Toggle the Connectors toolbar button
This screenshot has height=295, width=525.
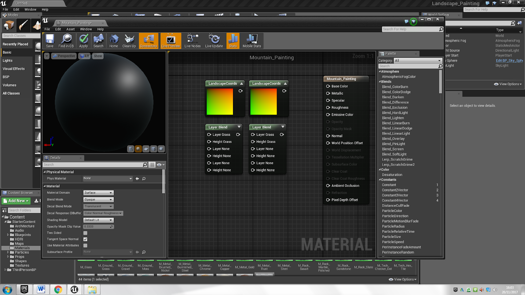pyautogui.click(x=148, y=41)
